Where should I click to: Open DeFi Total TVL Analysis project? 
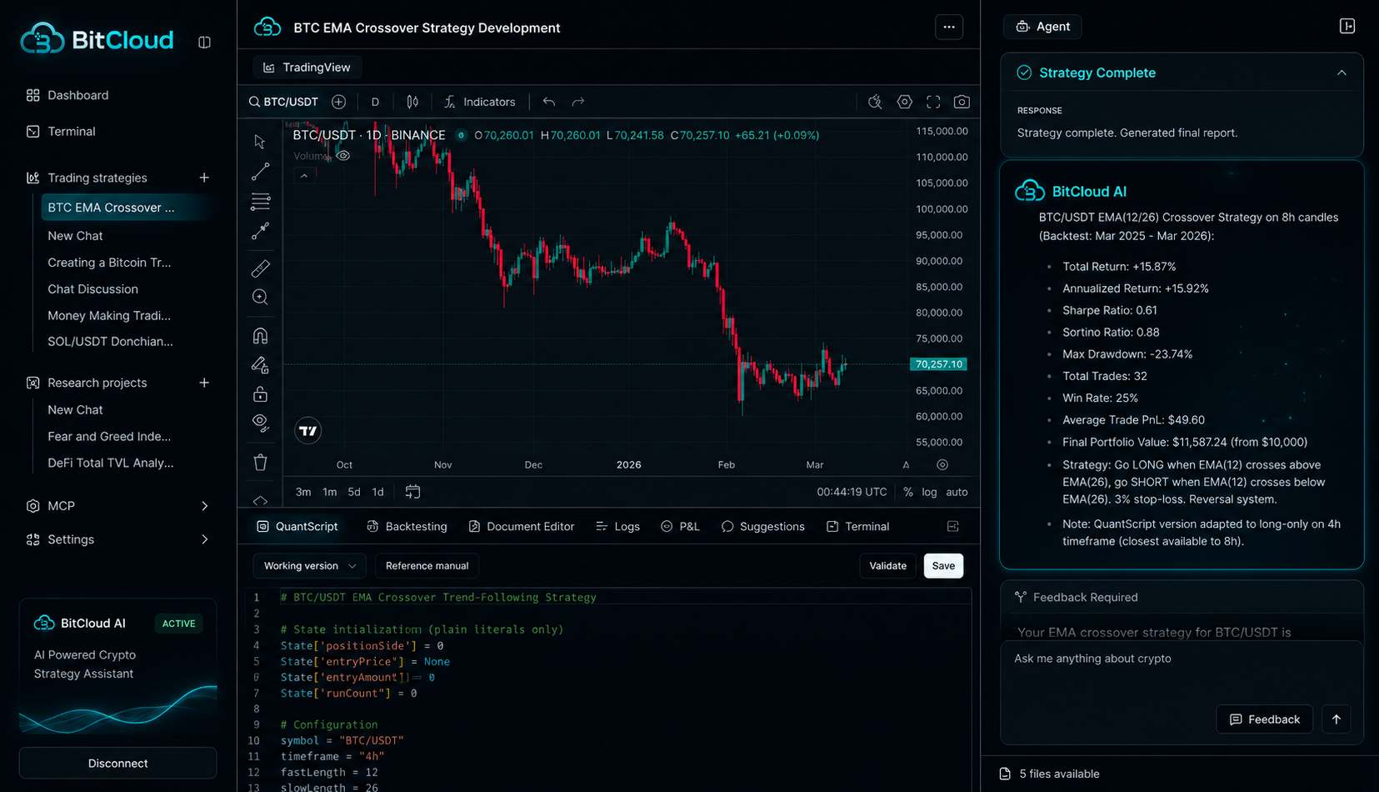coord(110,463)
